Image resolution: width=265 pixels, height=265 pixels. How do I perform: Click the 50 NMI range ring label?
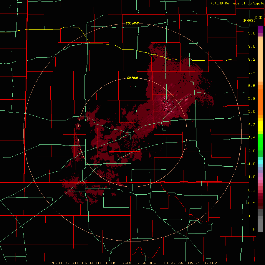tap(132, 78)
